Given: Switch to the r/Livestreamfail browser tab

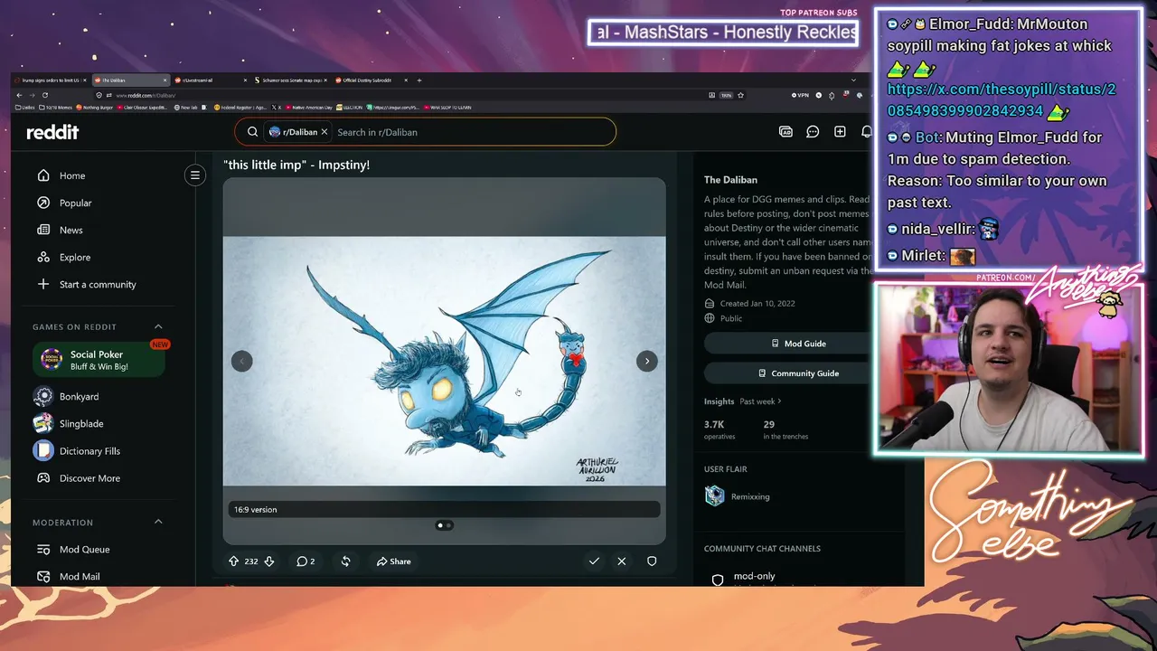Looking at the screenshot, I should [208, 80].
